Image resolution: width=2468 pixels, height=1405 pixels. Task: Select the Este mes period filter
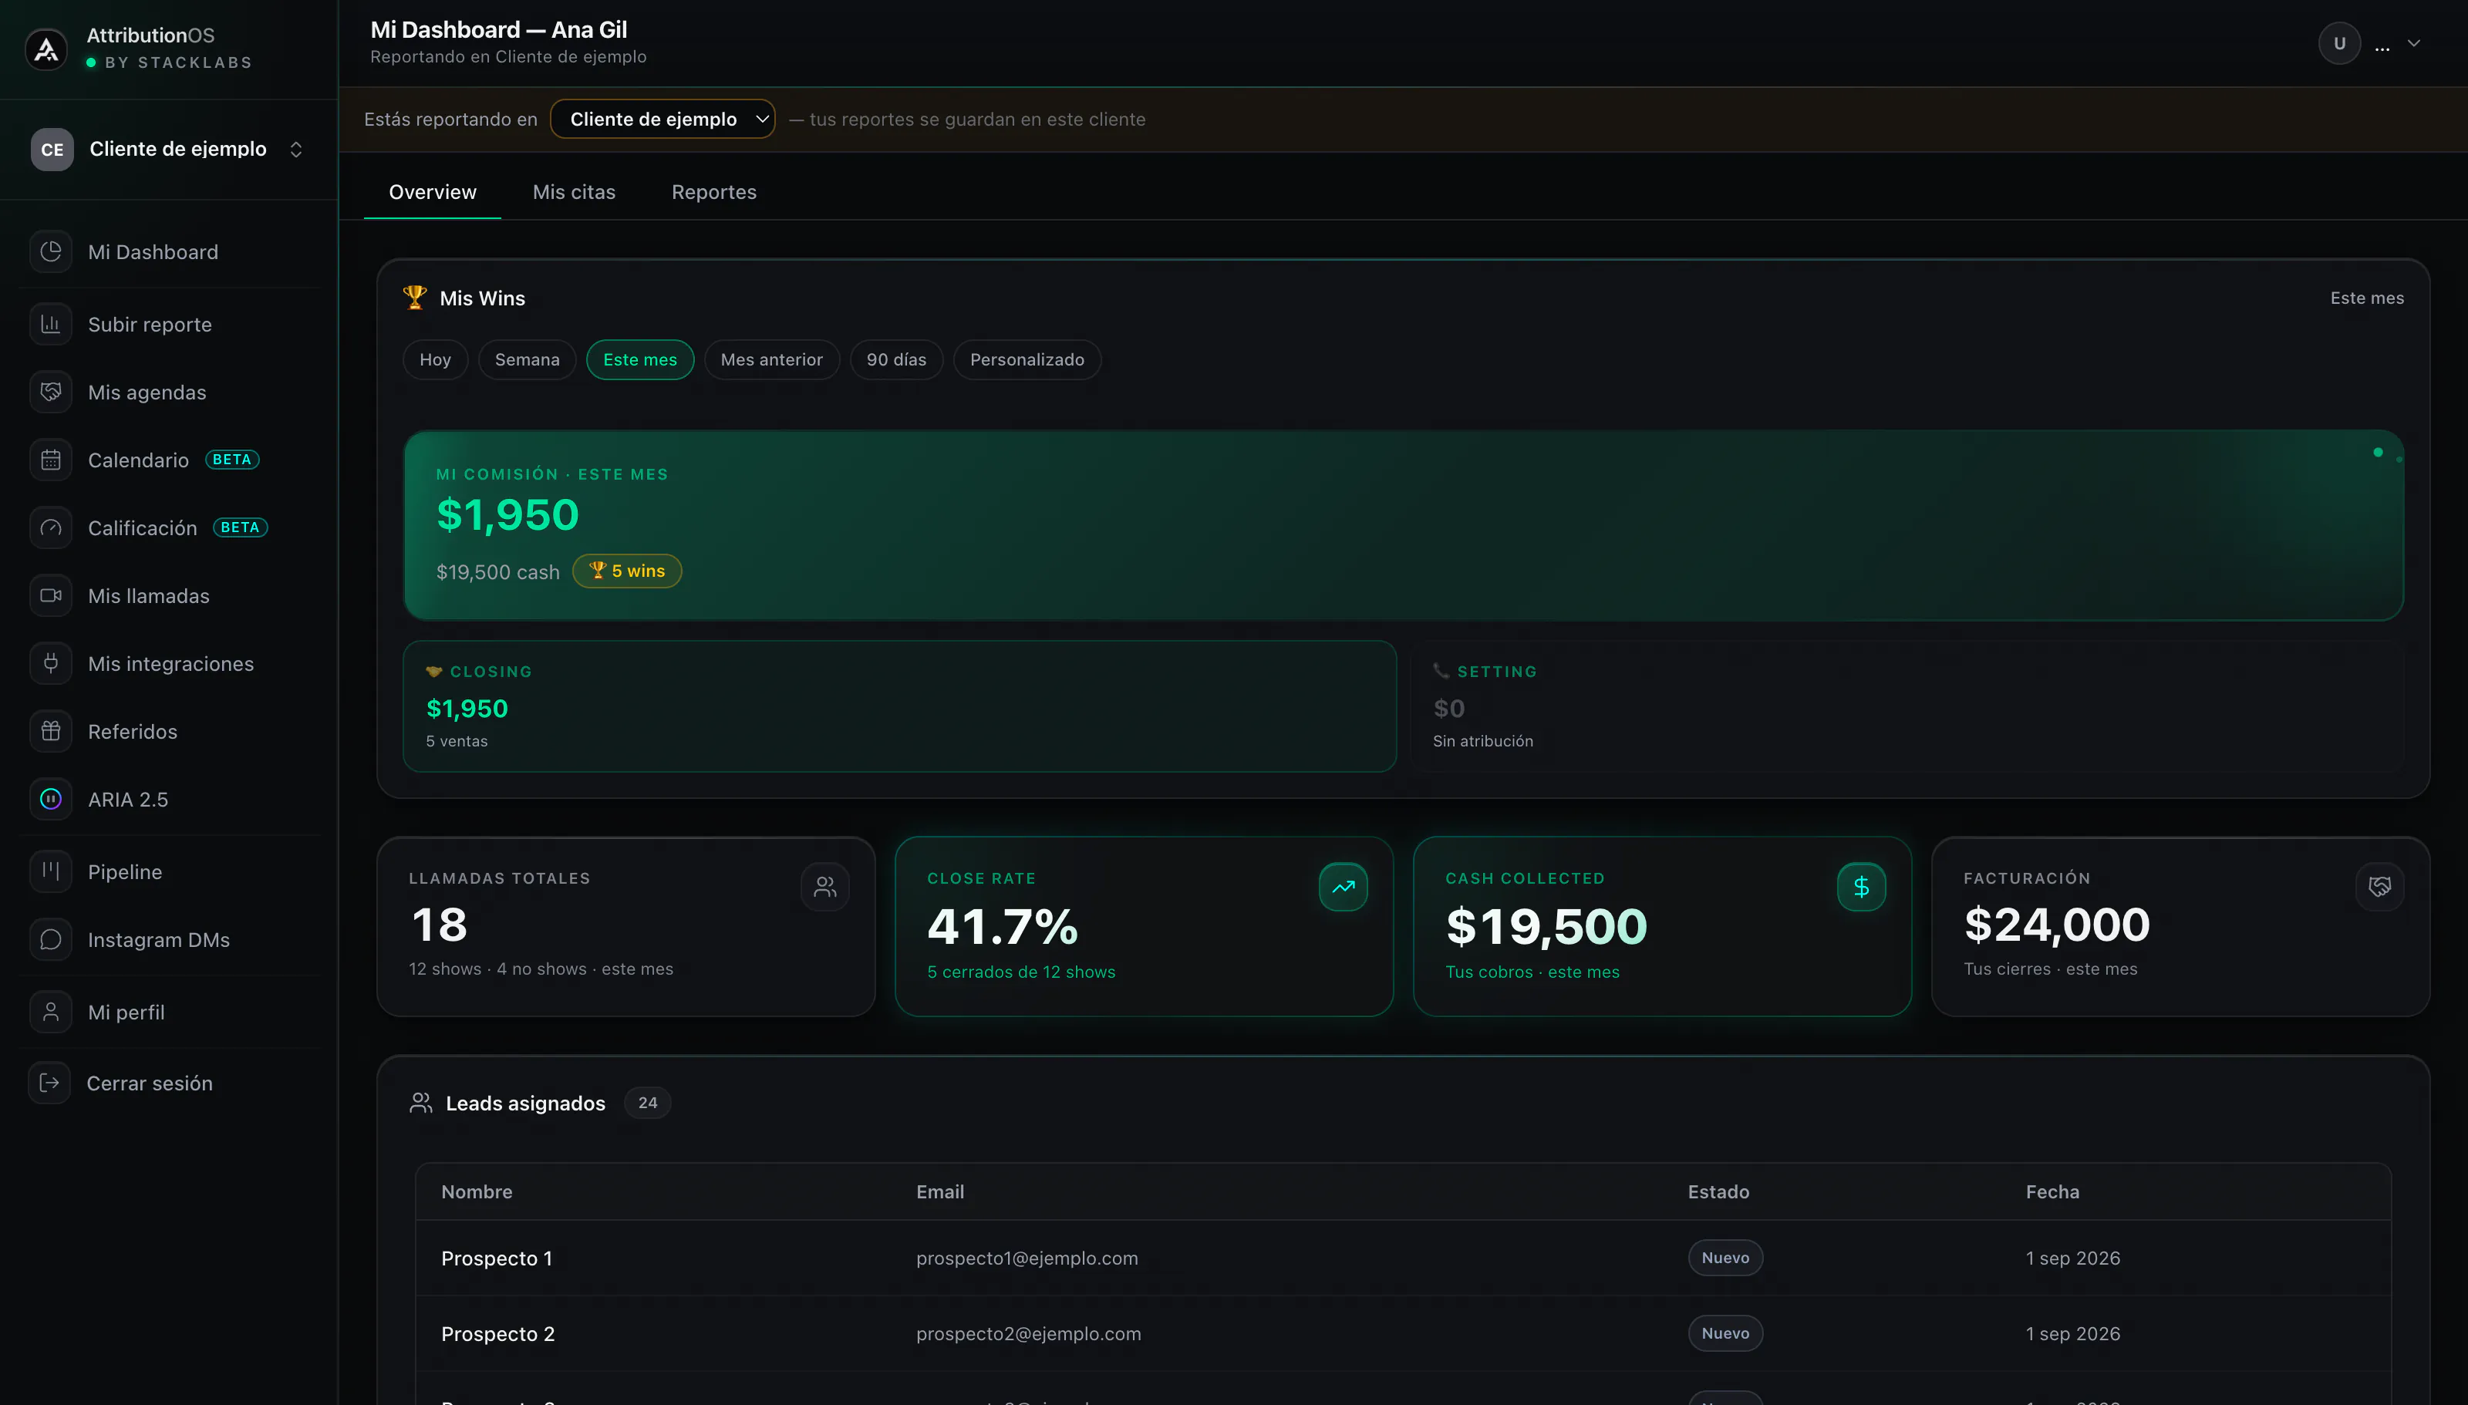pos(639,360)
